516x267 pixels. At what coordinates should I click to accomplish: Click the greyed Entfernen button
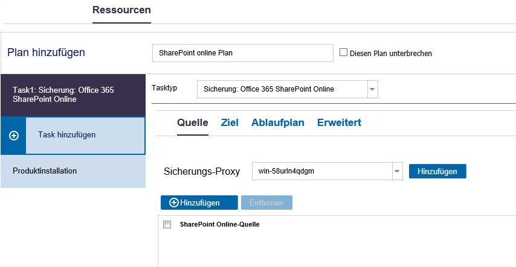(266, 203)
